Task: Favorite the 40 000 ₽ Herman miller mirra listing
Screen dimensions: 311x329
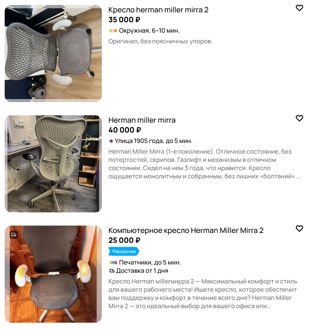Action: coord(299,118)
